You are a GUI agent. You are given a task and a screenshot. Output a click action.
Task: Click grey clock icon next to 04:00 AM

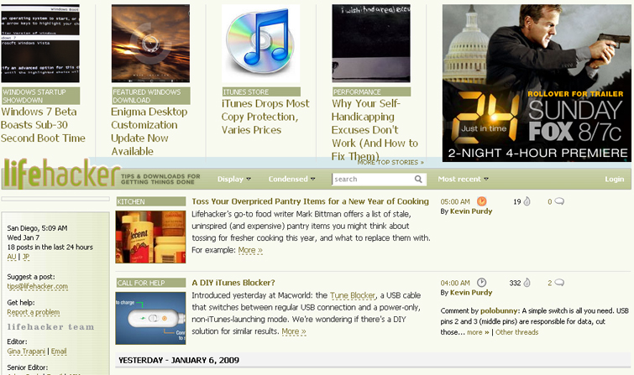click(x=481, y=283)
